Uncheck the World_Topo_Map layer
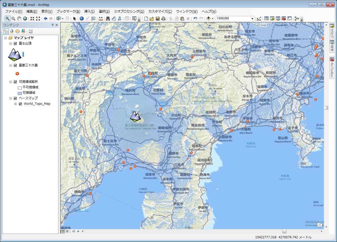Screen dimensions: 337x242 [x=20, y=104]
